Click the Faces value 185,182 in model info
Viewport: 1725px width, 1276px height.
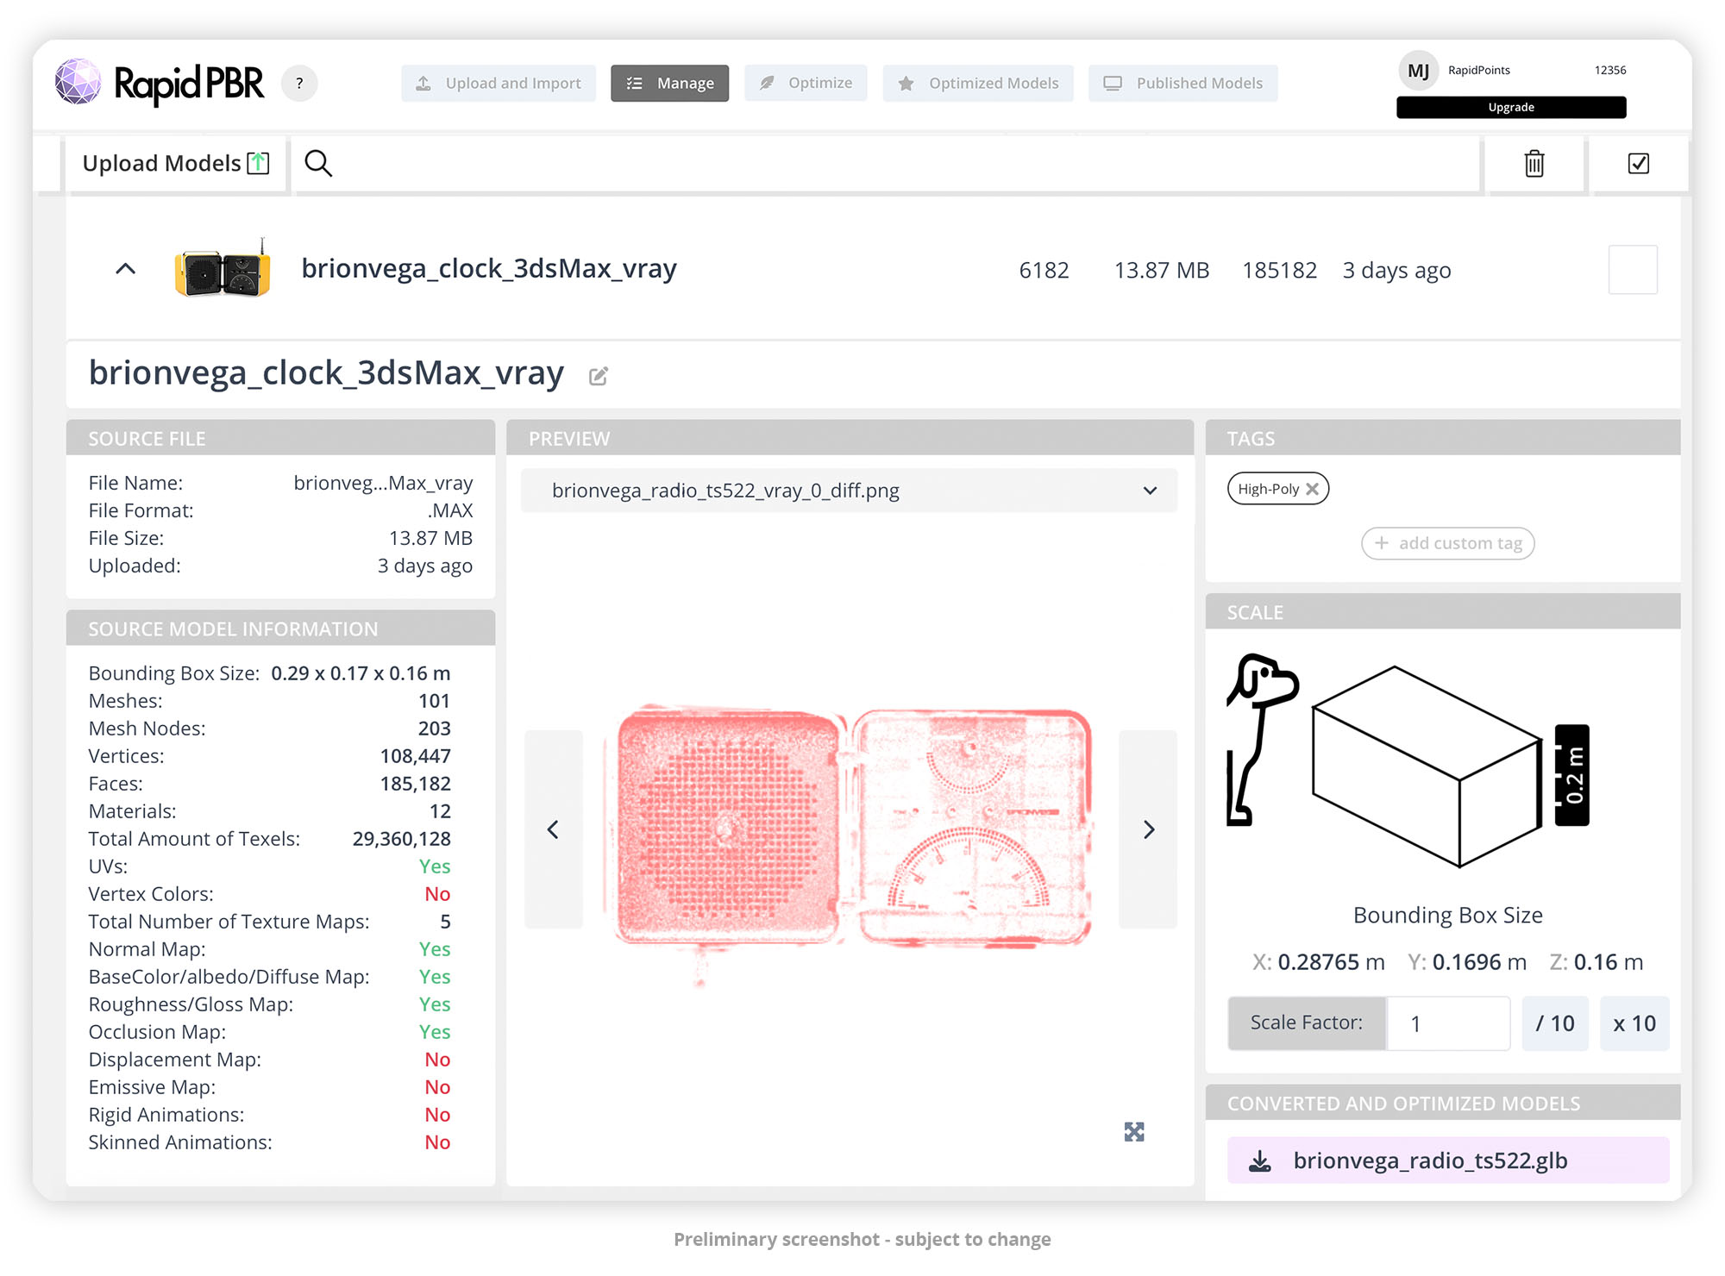click(416, 784)
